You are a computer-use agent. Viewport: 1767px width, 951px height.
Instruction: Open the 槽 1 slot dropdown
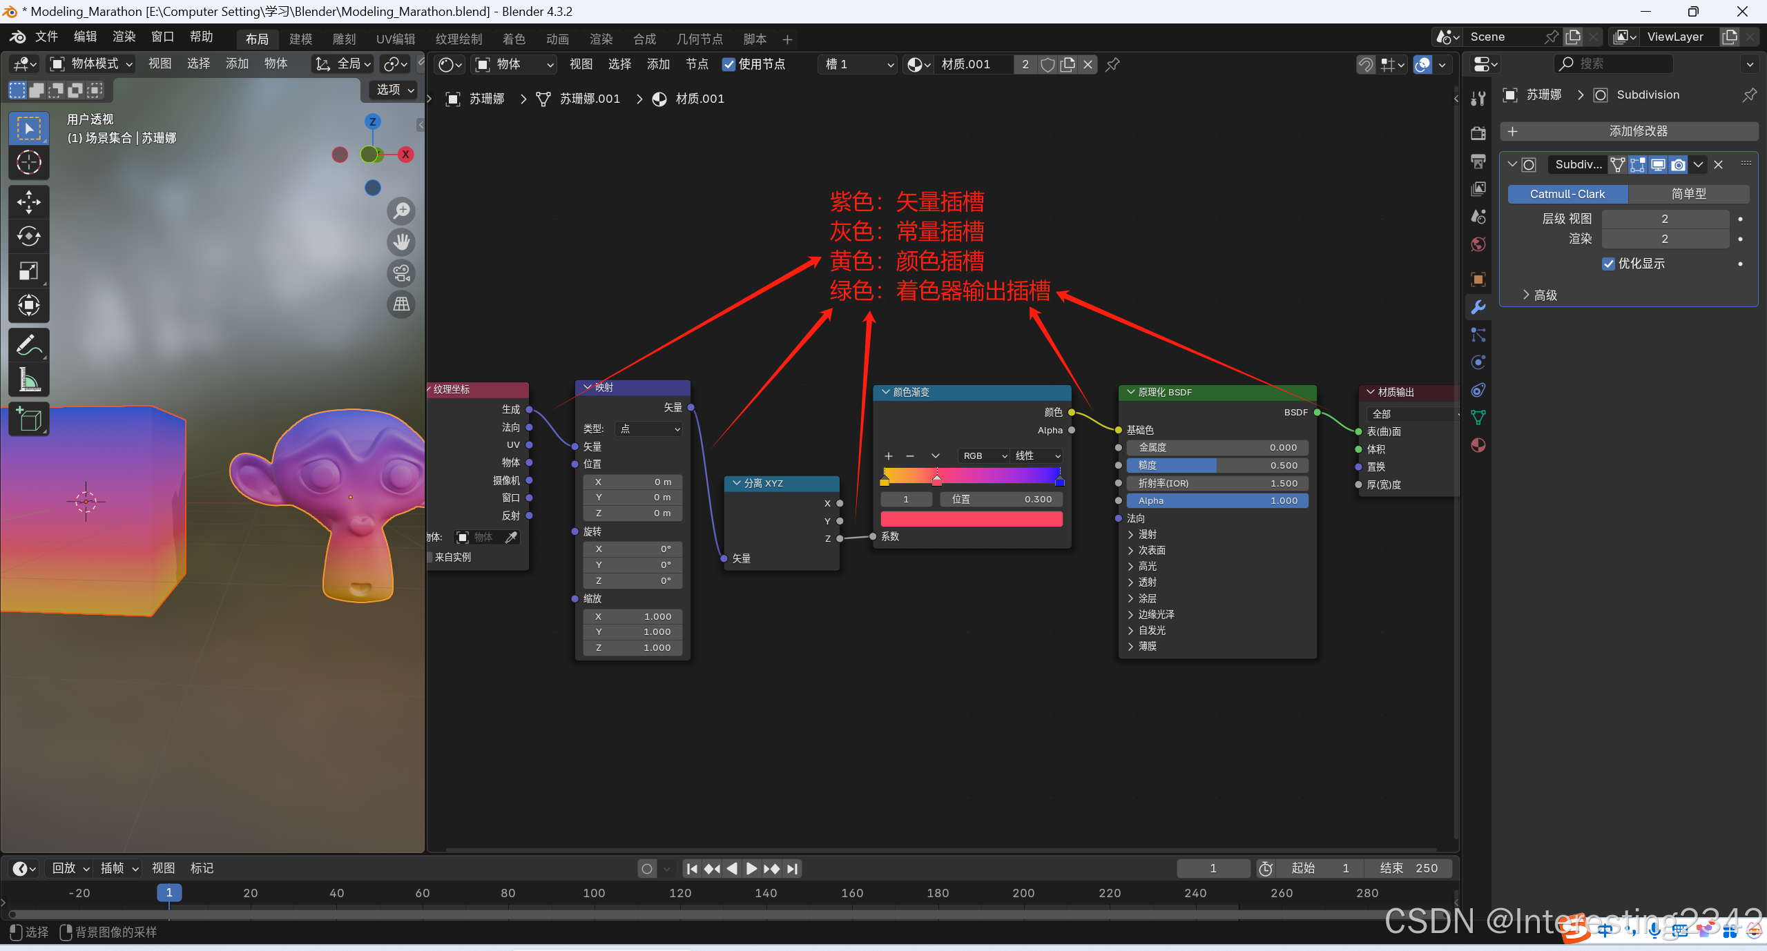(857, 64)
